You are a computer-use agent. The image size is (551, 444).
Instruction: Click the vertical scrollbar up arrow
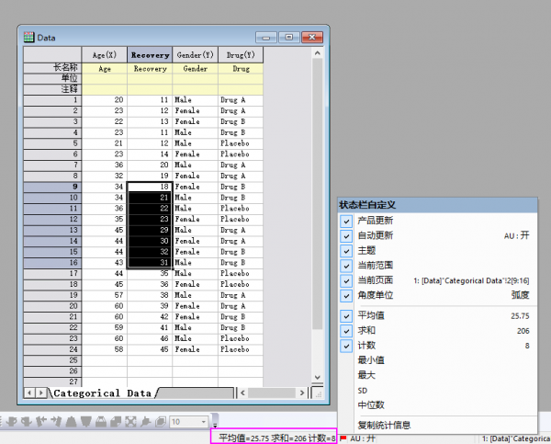[318, 51]
